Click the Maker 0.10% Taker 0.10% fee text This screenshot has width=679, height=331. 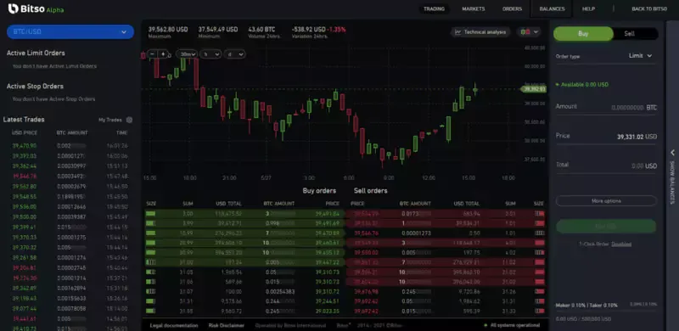click(x=586, y=305)
